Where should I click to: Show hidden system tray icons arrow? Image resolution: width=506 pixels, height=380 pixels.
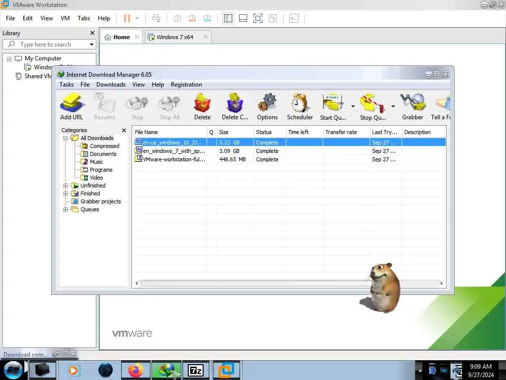(x=420, y=371)
